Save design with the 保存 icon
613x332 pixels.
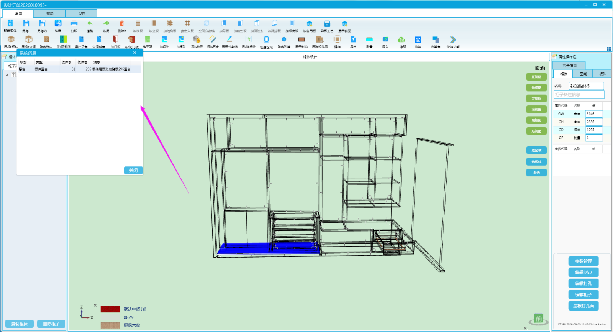click(26, 26)
